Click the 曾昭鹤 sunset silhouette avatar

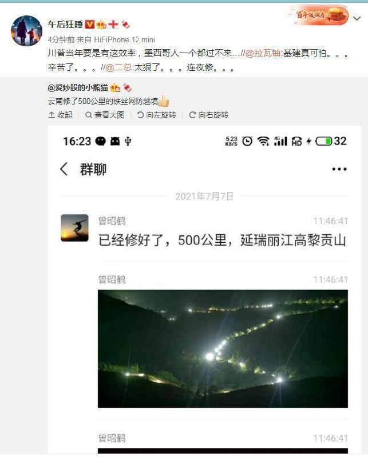pos(74,228)
